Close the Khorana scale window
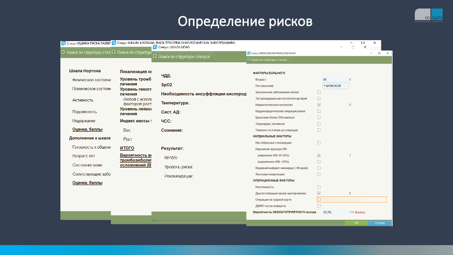The width and height of the screenshot is (453, 255). point(375,43)
